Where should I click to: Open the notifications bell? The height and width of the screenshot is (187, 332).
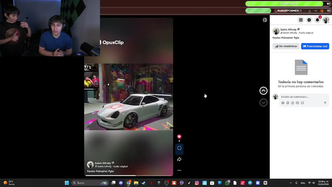[x=317, y=20]
